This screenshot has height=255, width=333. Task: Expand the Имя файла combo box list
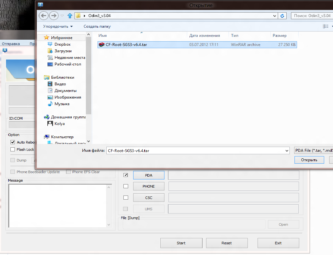287,151
